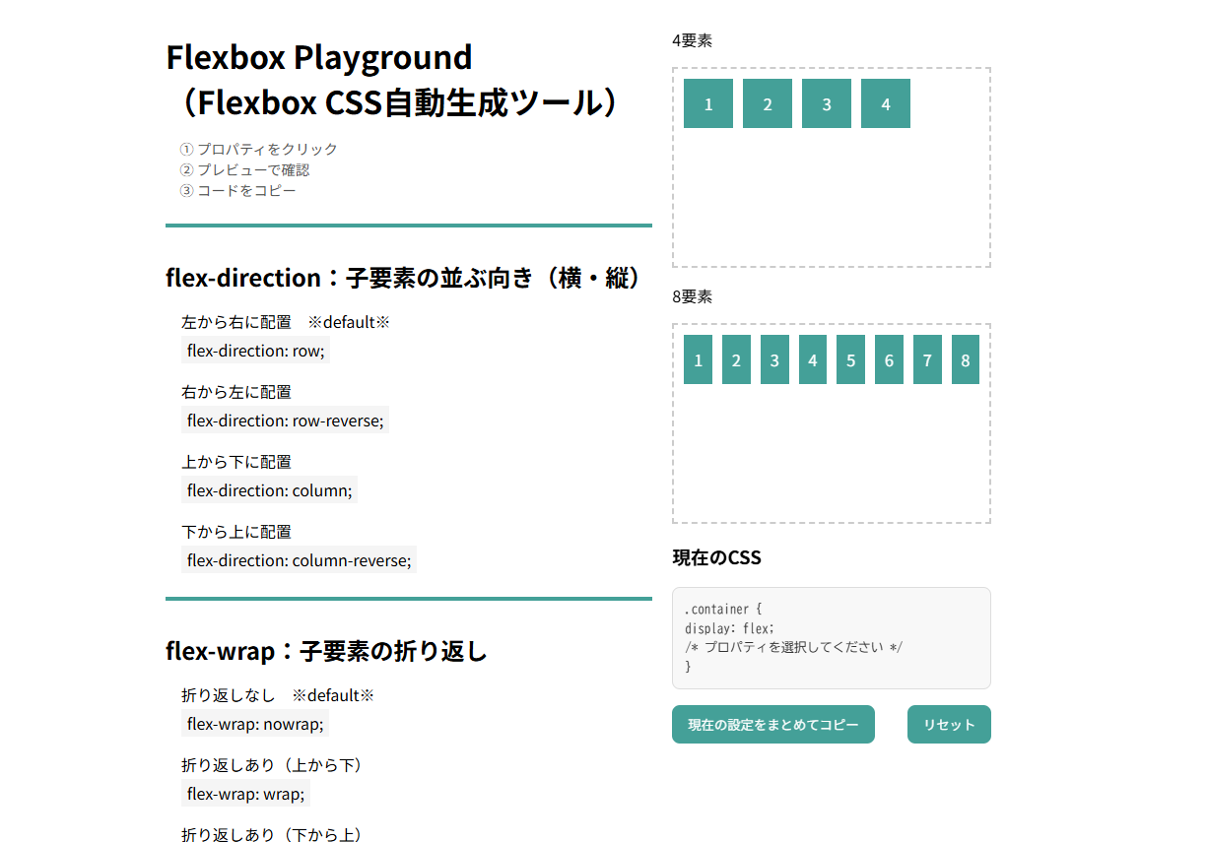Click box 4 in the 4要素 preview

click(x=886, y=103)
